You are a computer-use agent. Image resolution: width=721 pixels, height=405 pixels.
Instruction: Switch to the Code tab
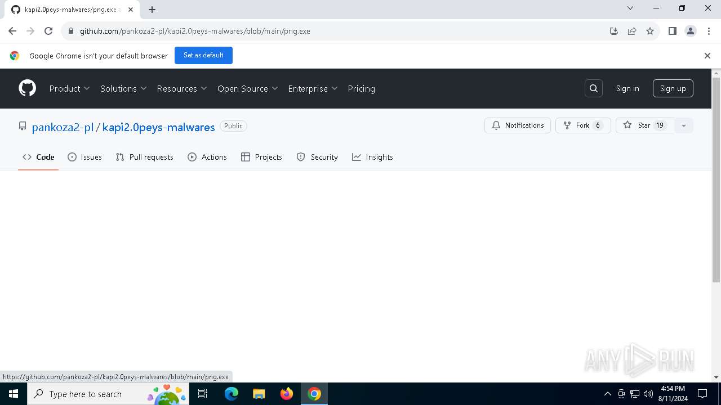tap(38, 157)
